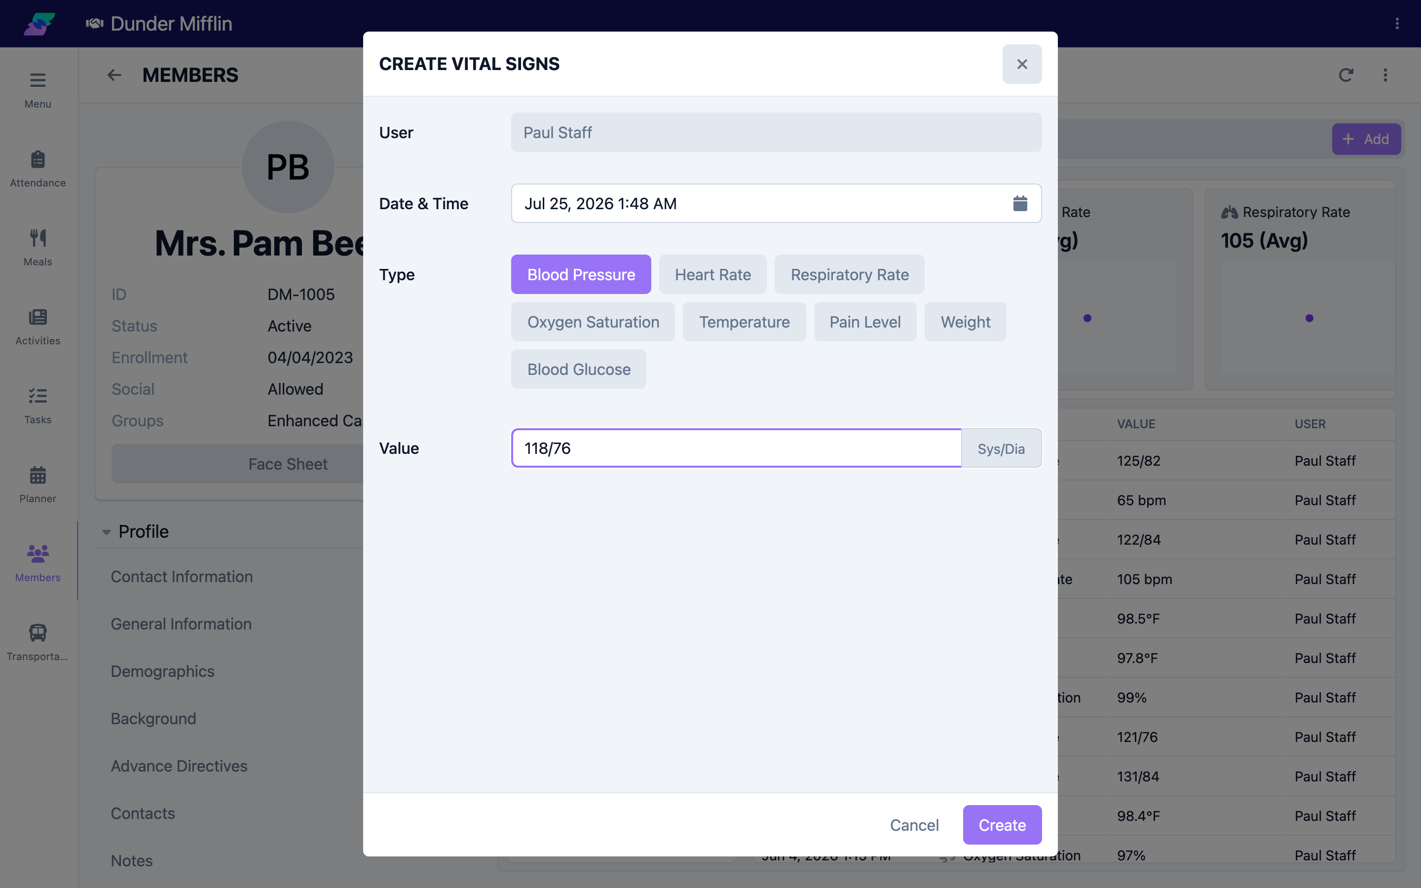1421x888 pixels.
Task: Open the calendar picker icon
Action: (x=1020, y=203)
